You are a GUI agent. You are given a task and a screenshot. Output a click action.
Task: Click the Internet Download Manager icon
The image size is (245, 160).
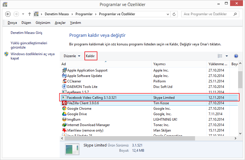tap(64, 125)
